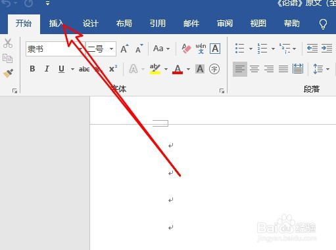
Task: Open the 引用 (References) tab
Action: tap(158, 23)
